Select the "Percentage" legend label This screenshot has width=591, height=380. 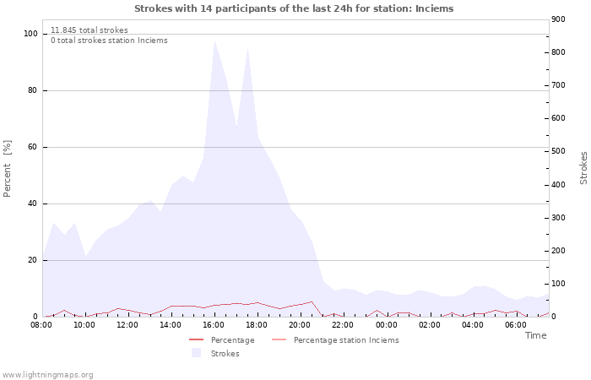coord(232,340)
